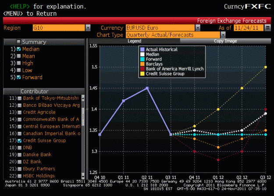
Task: Click the Summary header checkbox
Action: (18, 42)
